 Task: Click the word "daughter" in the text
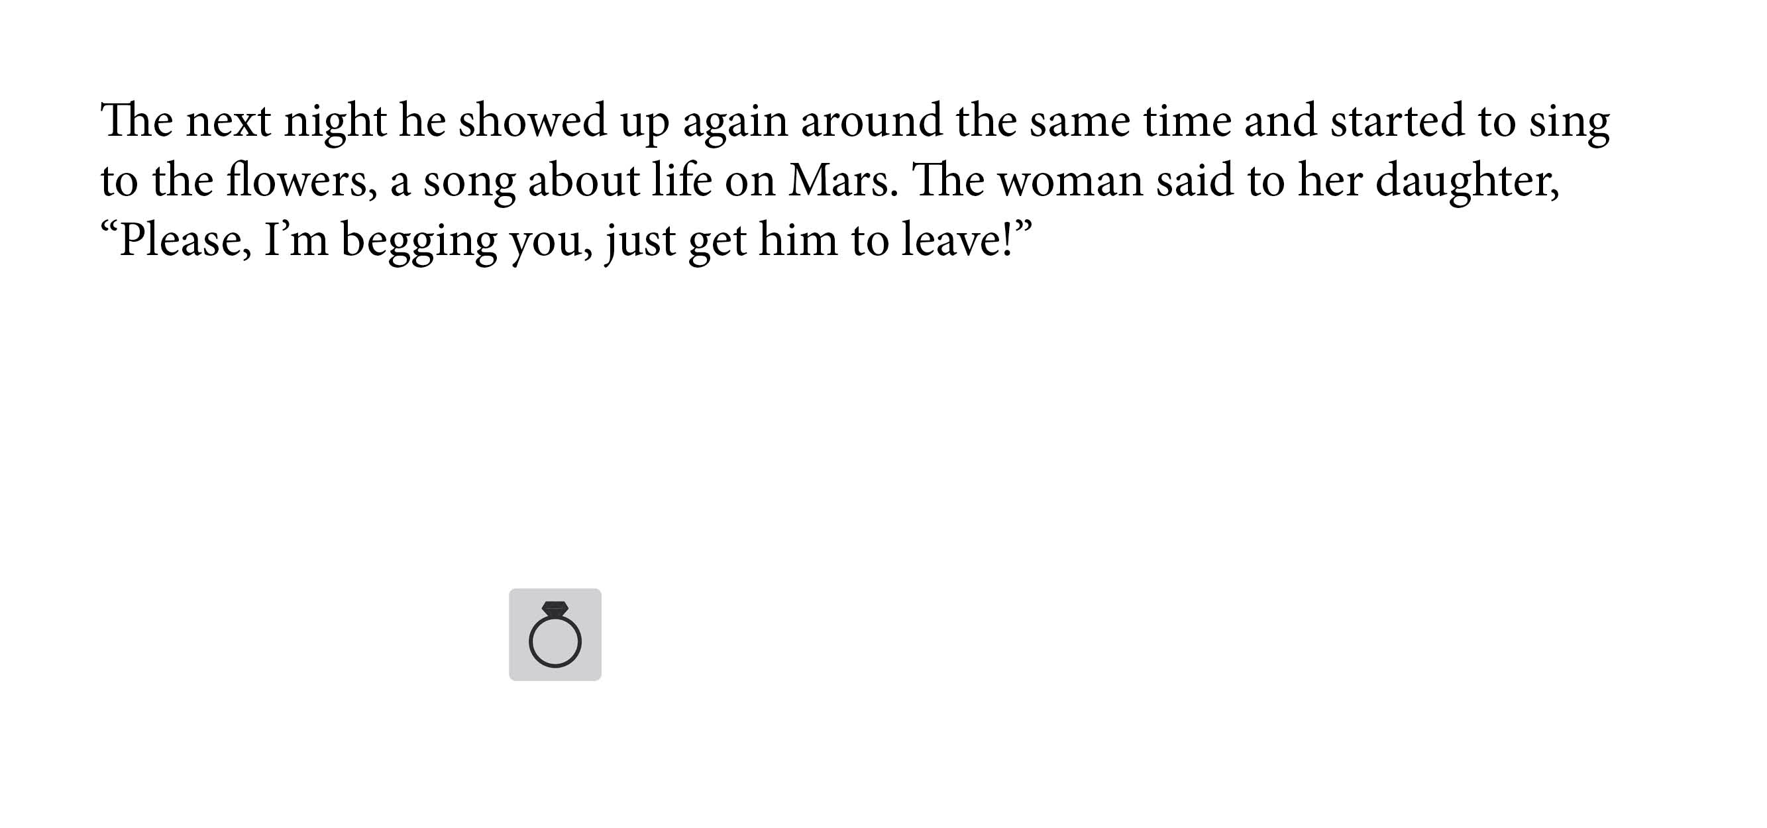point(1464,181)
